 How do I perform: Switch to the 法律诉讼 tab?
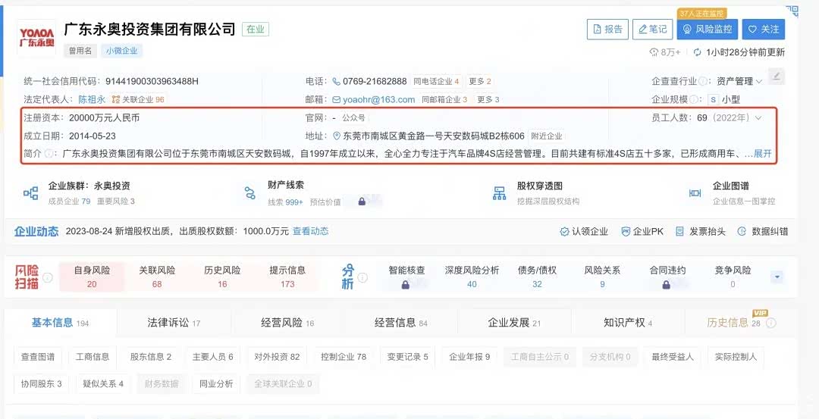click(x=174, y=323)
